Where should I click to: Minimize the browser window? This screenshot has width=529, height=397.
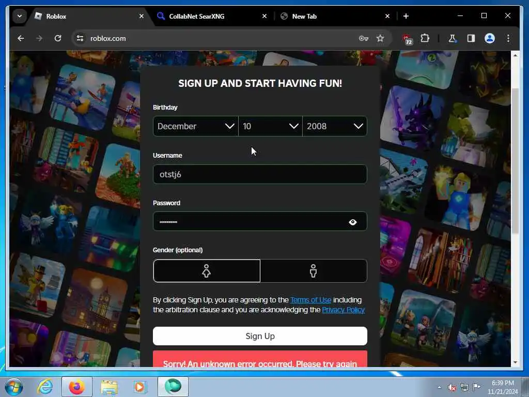[x=460, y=16]
